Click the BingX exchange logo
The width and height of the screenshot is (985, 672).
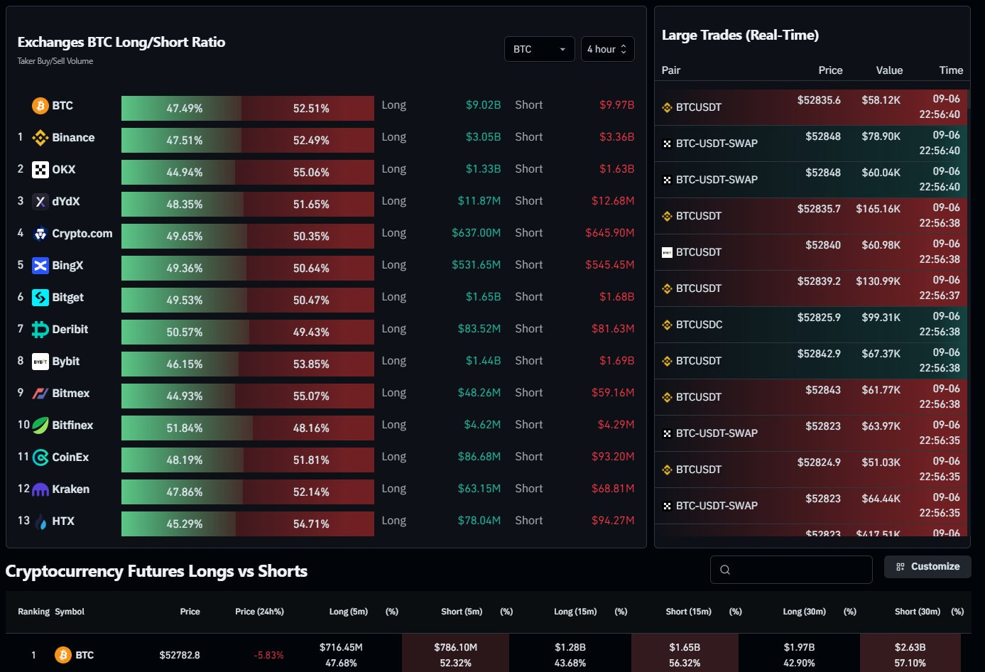[x=40, y=266]
